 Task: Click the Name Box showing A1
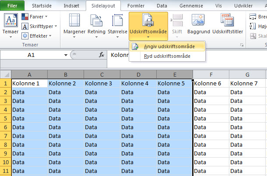click(31, 55)
